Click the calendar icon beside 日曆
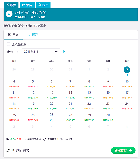 [x=10, y=34]
